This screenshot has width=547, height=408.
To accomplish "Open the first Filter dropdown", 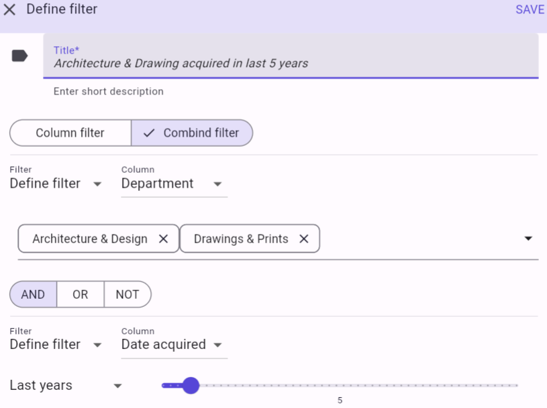I will 56,184.
